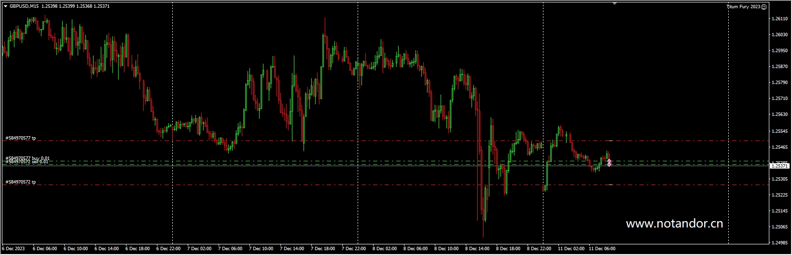The width and height of the screenshot is (792, 255).
Task: Click the 11 Dec 06:00 time label
Action: click(602, 249)
